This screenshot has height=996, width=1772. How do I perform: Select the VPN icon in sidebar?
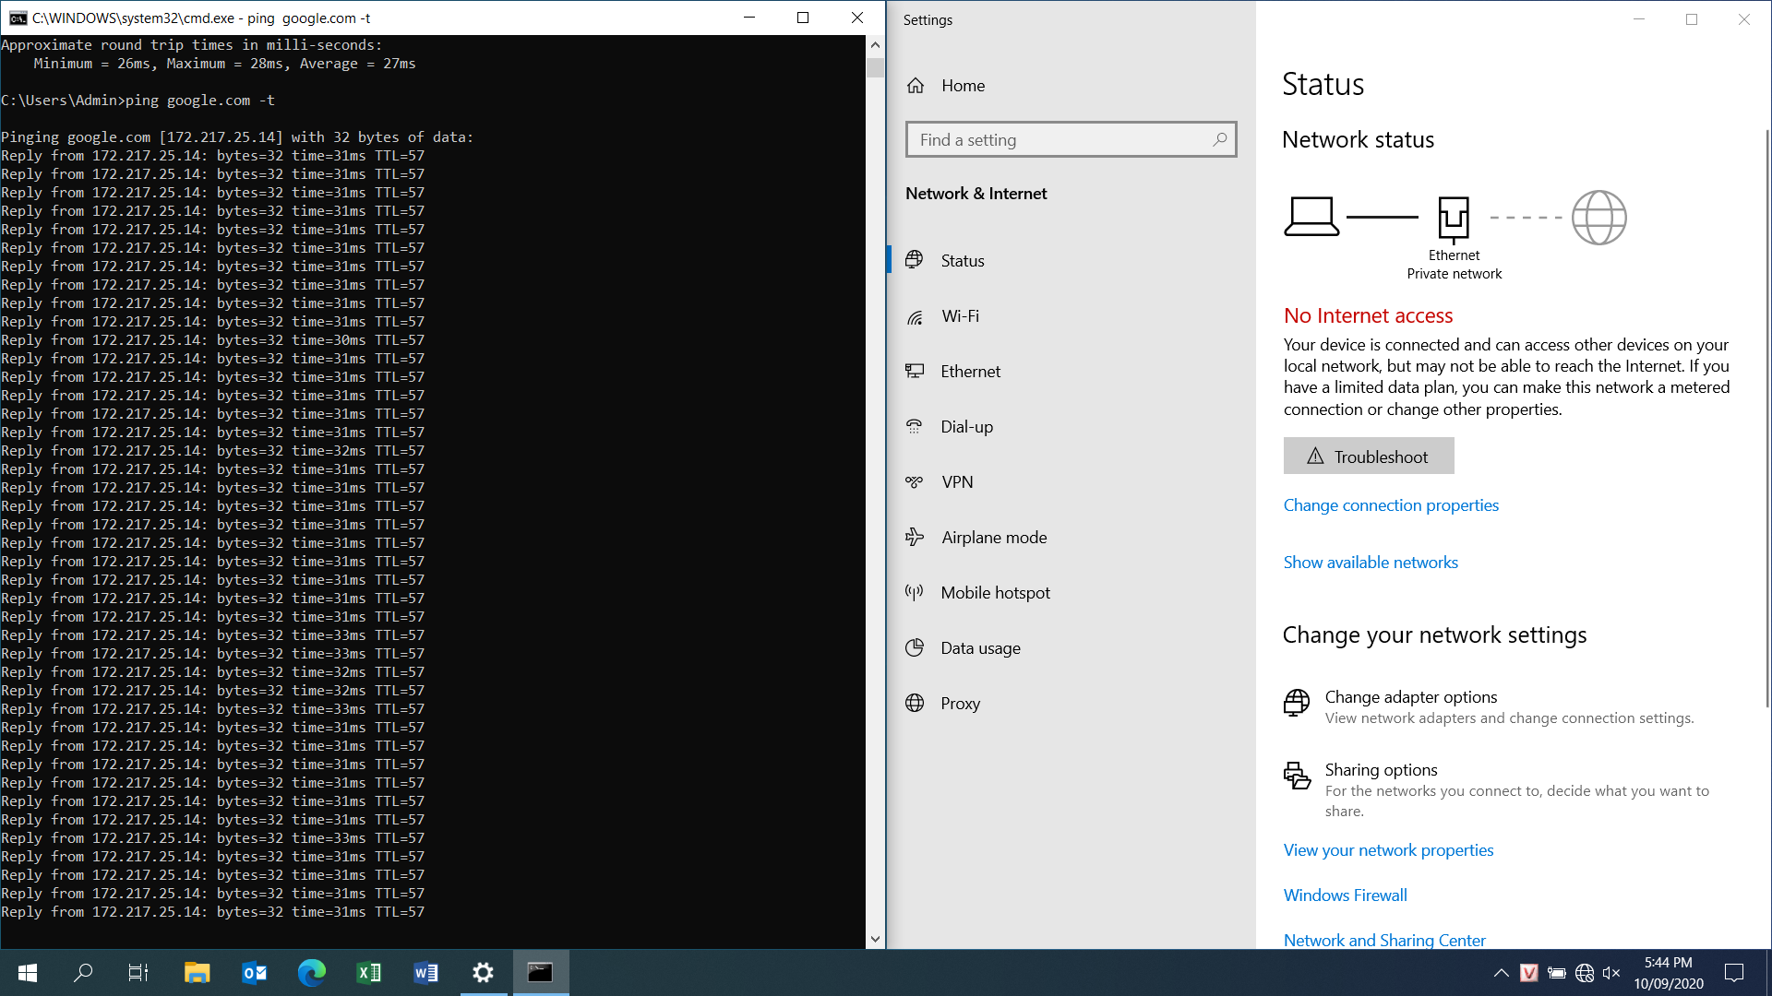[915, 481]
